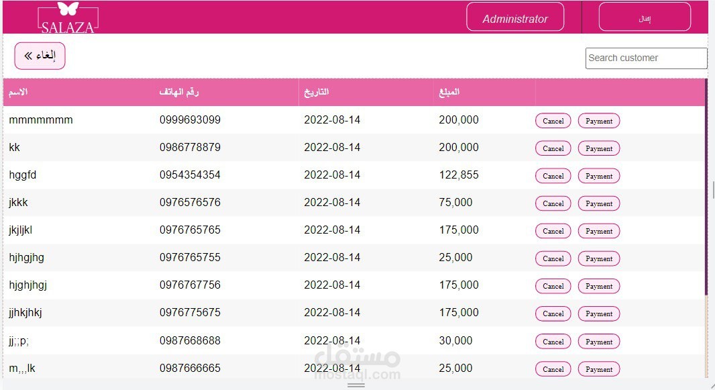Click phone number 0976767756

pyautogui.click(x=190, y=285)
